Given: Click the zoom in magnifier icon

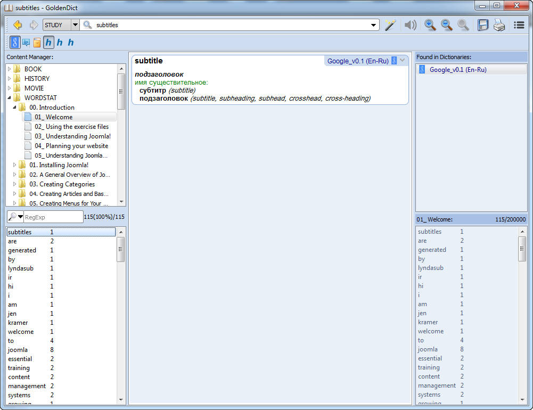Looking at the screenshot, I should [x=430, y=25].
